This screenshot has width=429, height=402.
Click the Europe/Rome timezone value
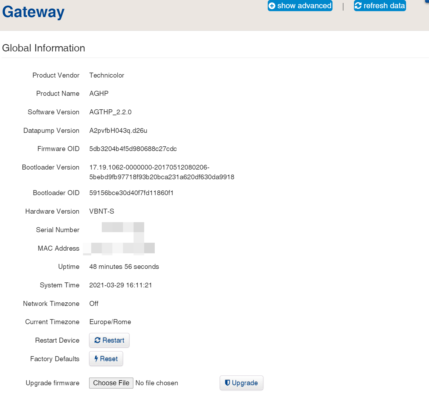tap(110, 322)
